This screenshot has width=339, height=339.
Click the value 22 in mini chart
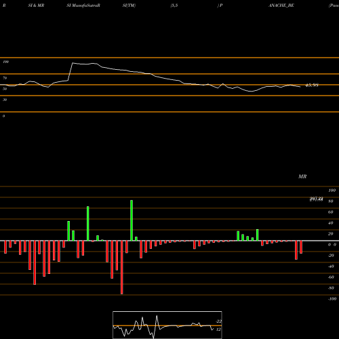(218, 321)
